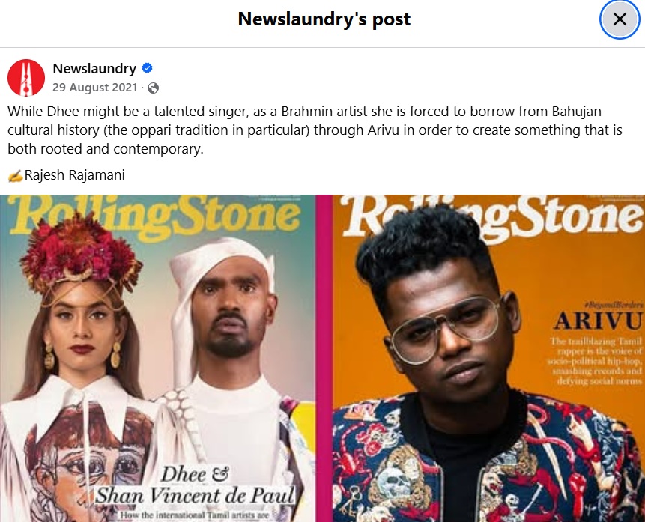Screen dimensions: 645x522
Task: Click the "Shan Vincent de Paul" caption text
Action: tap(195, 495)
